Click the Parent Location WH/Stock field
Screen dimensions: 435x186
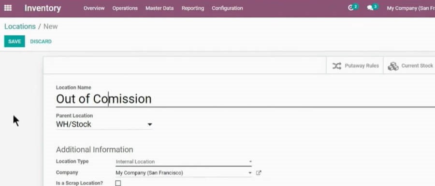point(104,124)
